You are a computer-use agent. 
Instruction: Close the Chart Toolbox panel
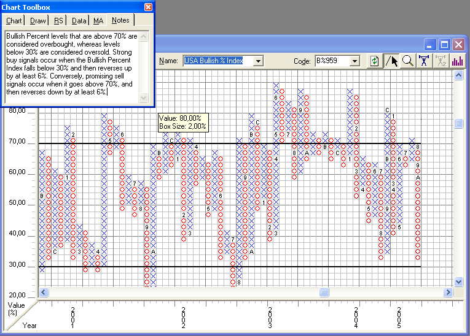tap(148, 7)
